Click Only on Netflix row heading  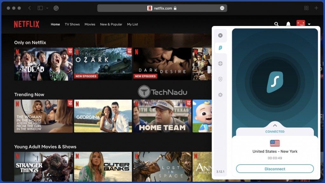coord(30,42)
